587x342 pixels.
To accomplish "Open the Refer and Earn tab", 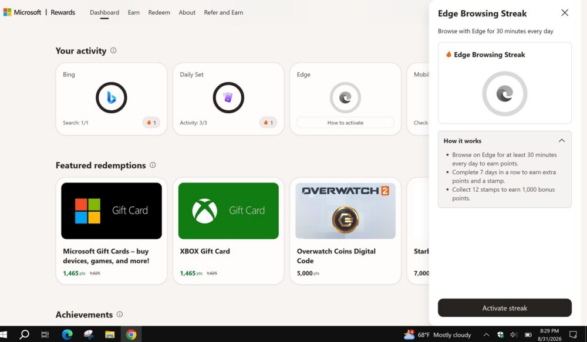I will 224,12.
